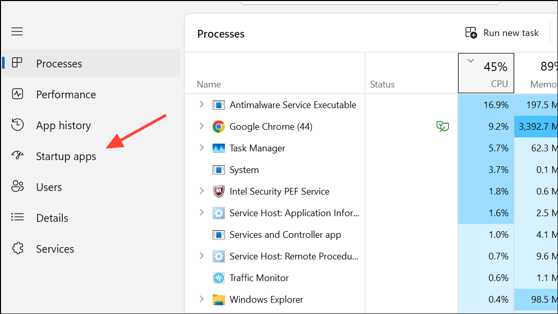
Task: Open the hamburger navigation menu
Action: 16,31
